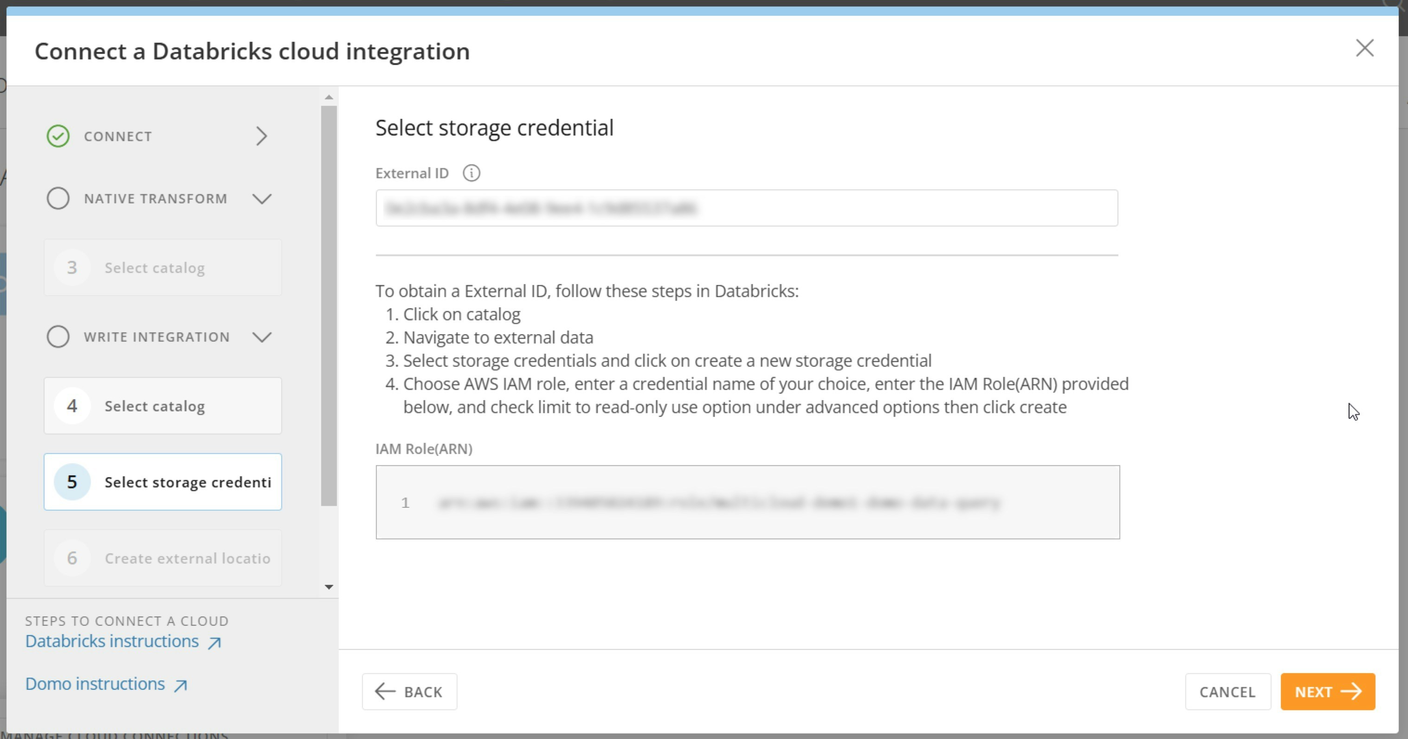Select the NATIVE TRANSFORM radio button
This screenshot has width=1408, height=739.
click(x=58, y=198)
